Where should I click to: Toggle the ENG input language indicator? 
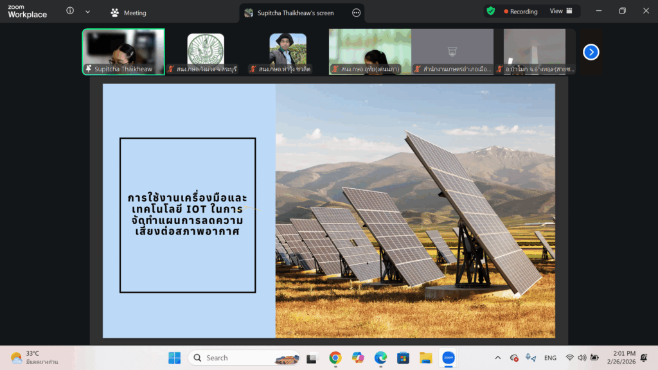[550, 358]
